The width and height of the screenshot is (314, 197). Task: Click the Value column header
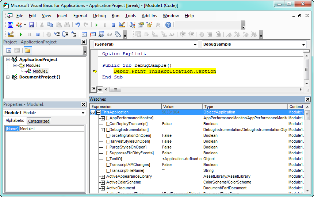click(182, 107)
